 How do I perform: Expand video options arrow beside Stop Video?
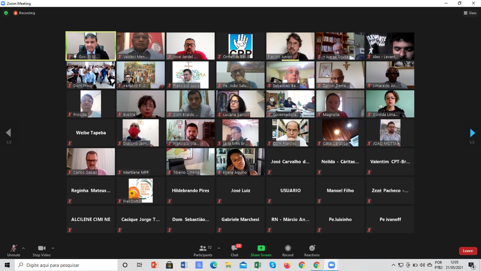(x=53, y=248)
